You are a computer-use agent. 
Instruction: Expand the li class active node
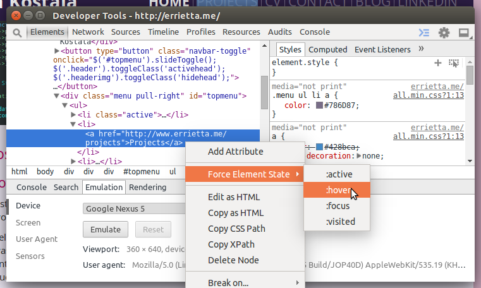73,115
